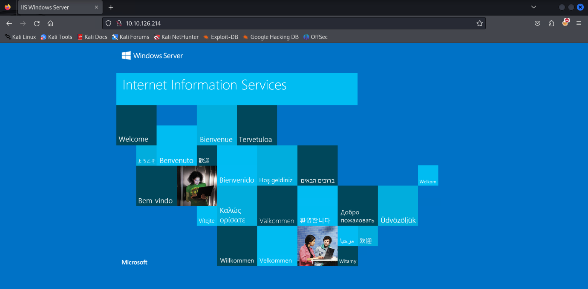The image size is (588, 289).
Task: Open the Kali Tools bookmark
Action: (x=57, y=37)
